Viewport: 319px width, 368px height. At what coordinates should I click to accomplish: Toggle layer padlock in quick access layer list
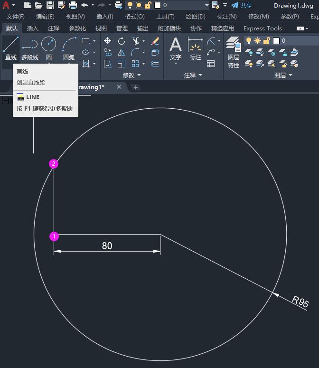148,5
